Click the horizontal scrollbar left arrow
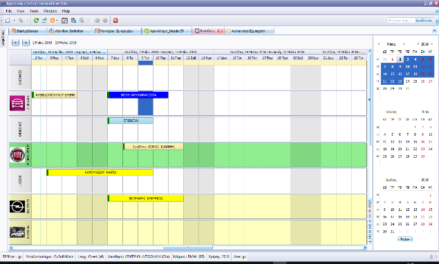 tap(12, 247)
